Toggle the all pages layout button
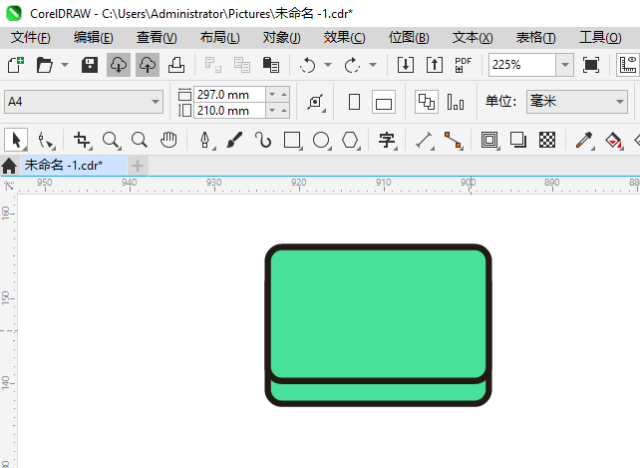The width and height of the screenshot is (640, 468). pyautogui.click(x=427, y=102)
